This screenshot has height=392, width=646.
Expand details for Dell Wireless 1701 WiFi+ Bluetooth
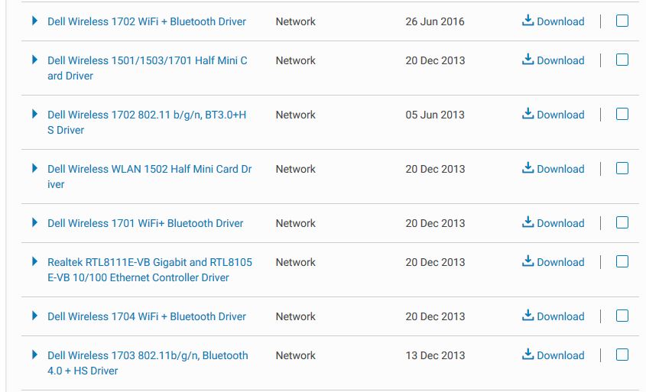pos(34,223)
